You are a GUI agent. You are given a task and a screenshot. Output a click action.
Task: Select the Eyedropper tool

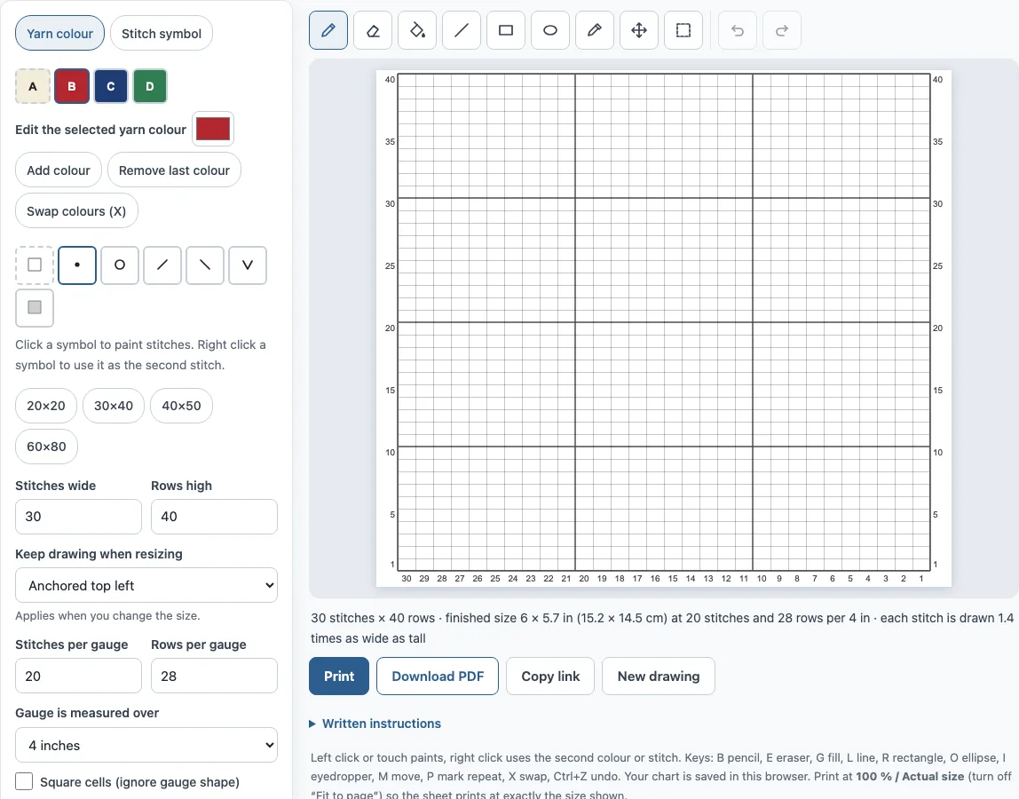595,30
